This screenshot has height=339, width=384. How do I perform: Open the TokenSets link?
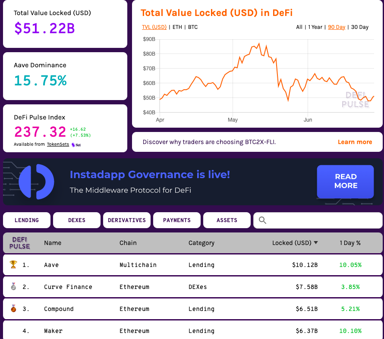click(57, 144)
